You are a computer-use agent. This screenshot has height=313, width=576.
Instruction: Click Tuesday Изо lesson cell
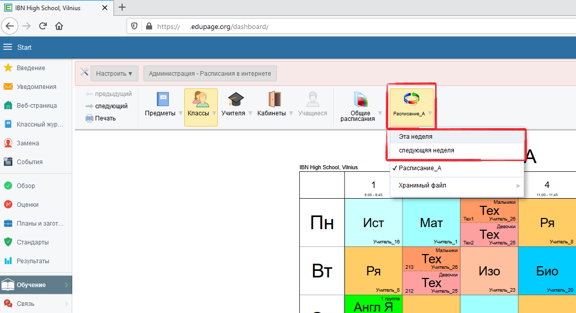[489, 271]
